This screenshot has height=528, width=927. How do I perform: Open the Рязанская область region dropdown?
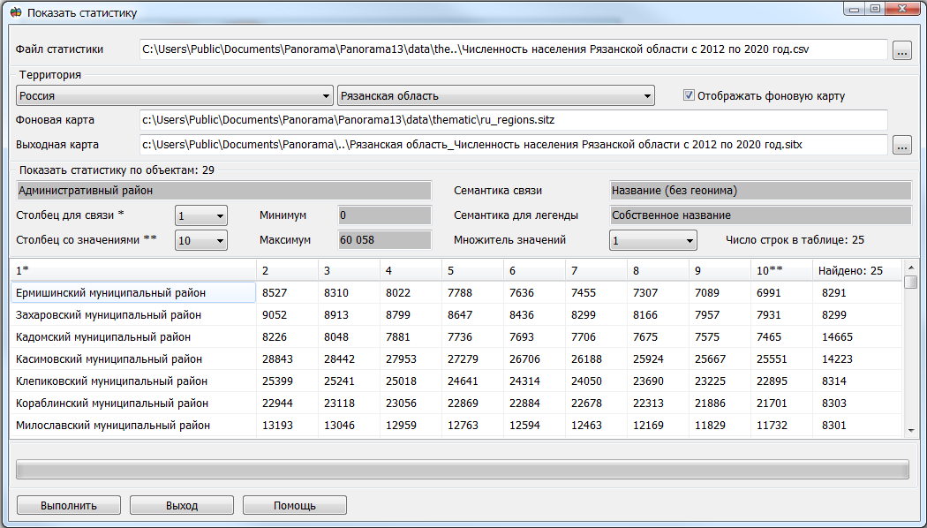tap(646, 94)
